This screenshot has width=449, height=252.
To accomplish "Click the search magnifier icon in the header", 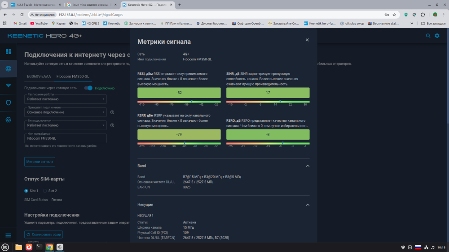I will [x=428, y=36].
